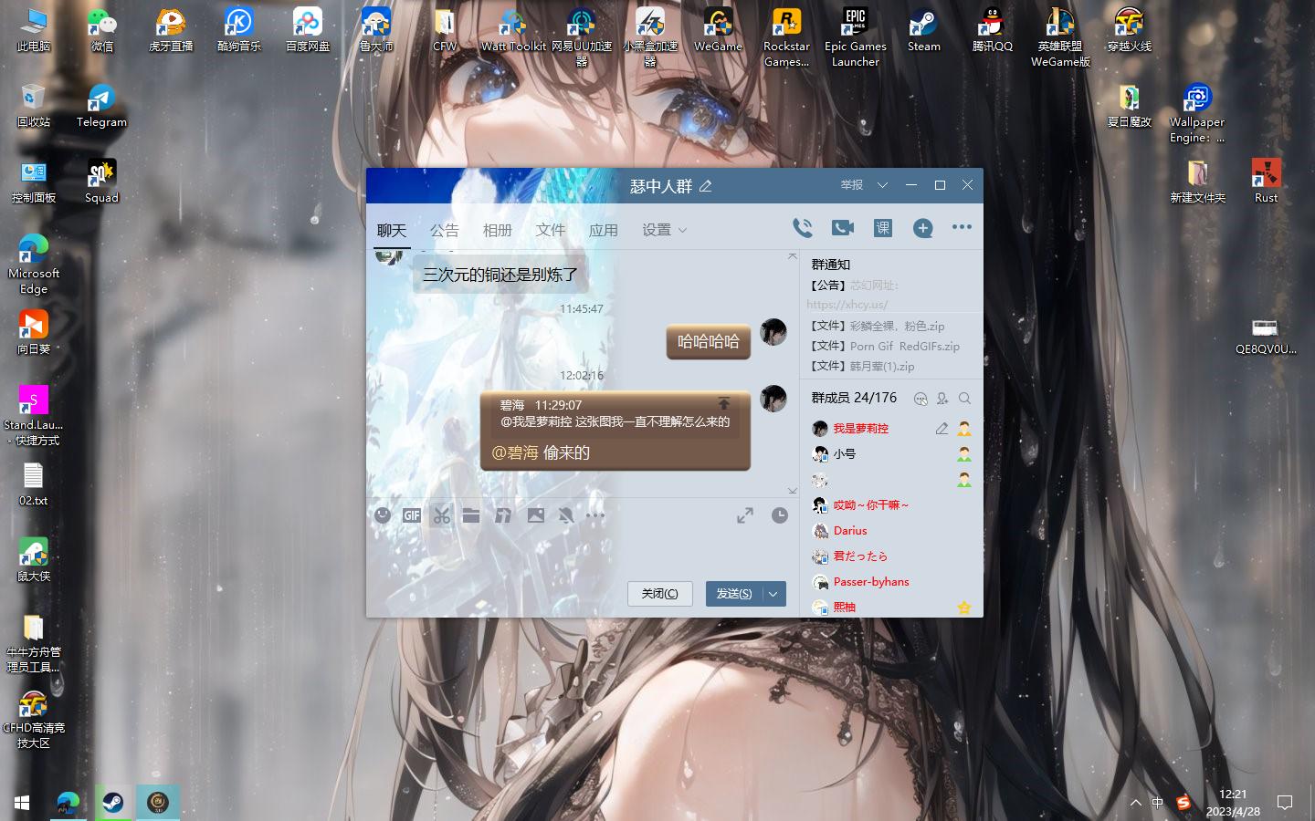Switch to the 公告 tab
1315x821 pixels.
pos(445,230)
